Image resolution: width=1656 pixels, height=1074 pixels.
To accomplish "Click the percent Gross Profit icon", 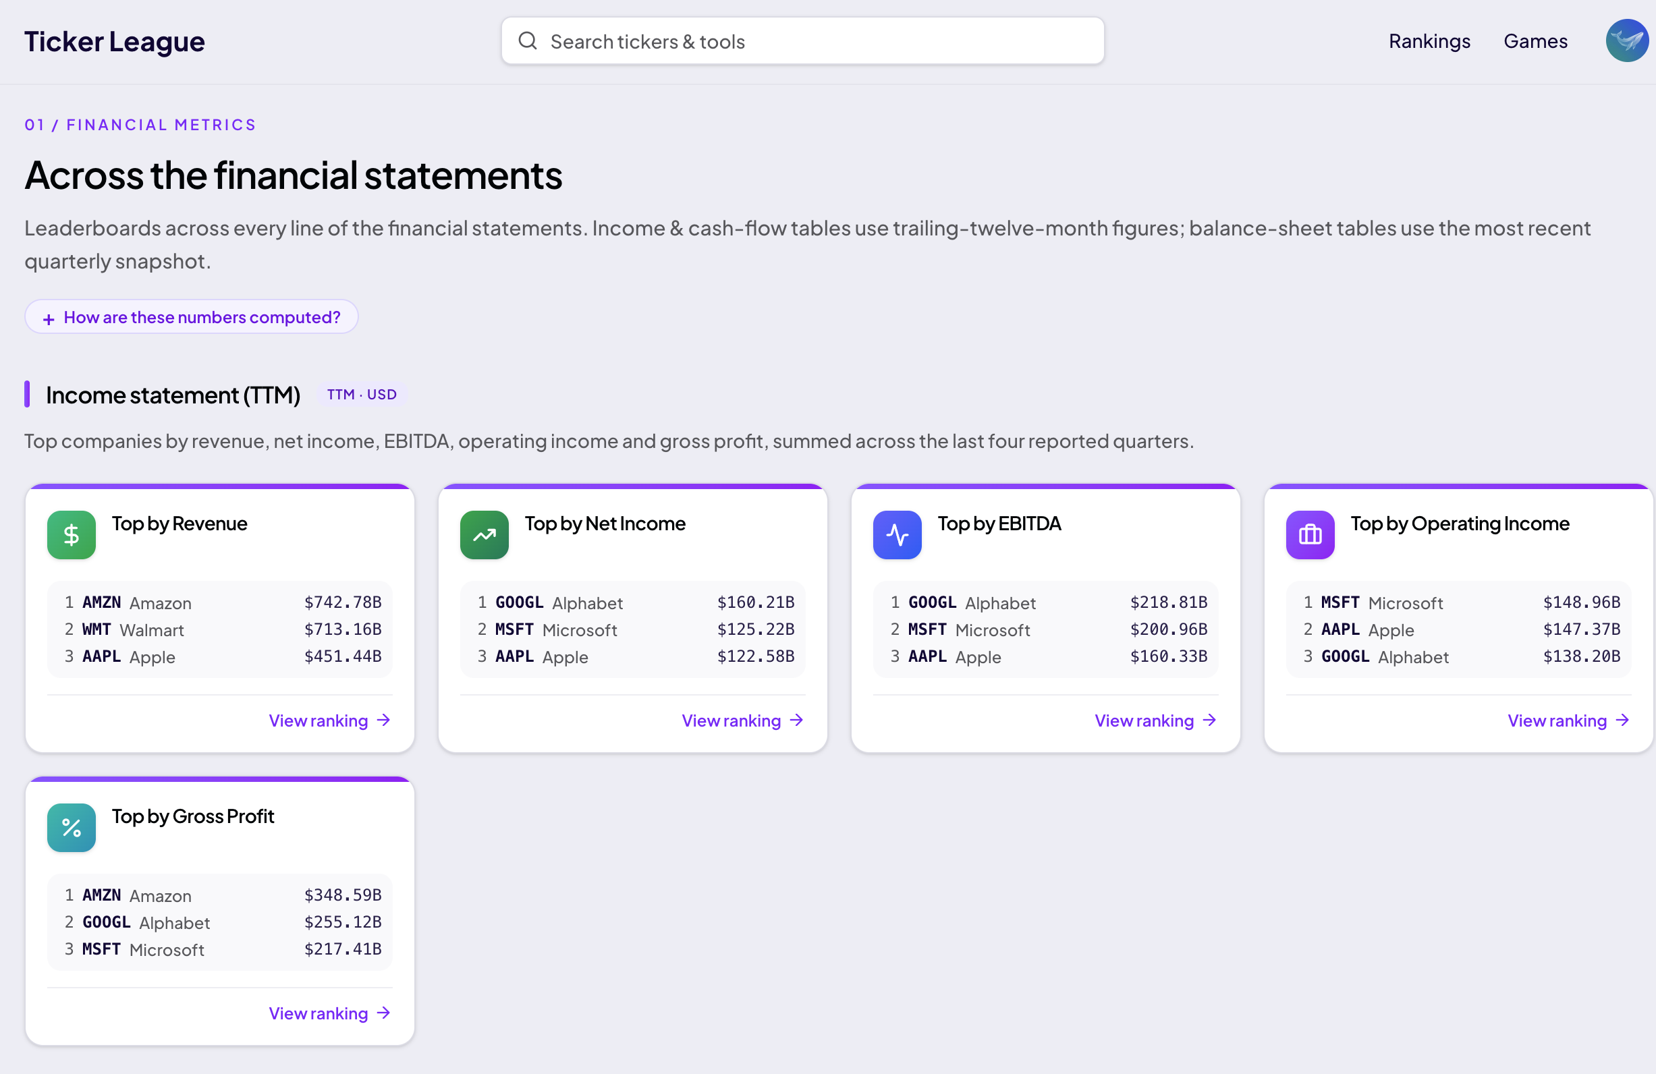I will [x=71, y=827].
